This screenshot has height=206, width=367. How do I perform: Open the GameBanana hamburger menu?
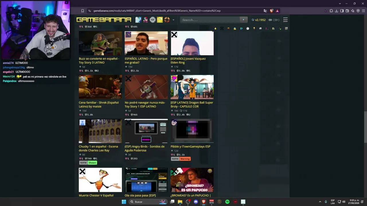285,20
